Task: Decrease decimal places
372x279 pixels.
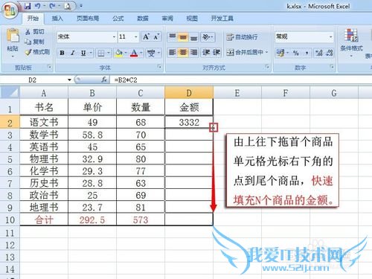Action: pos(329,53)
